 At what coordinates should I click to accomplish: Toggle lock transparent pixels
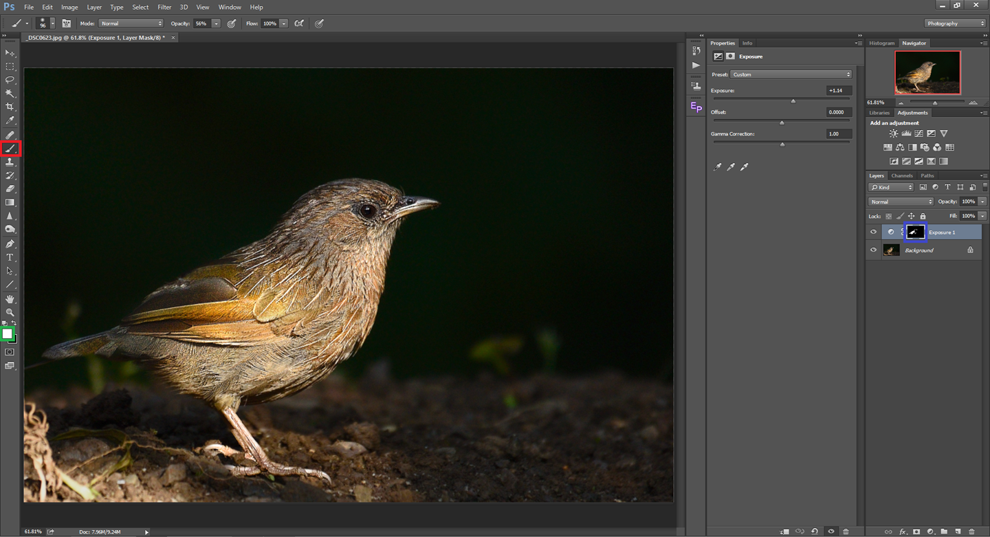point(888,216)
